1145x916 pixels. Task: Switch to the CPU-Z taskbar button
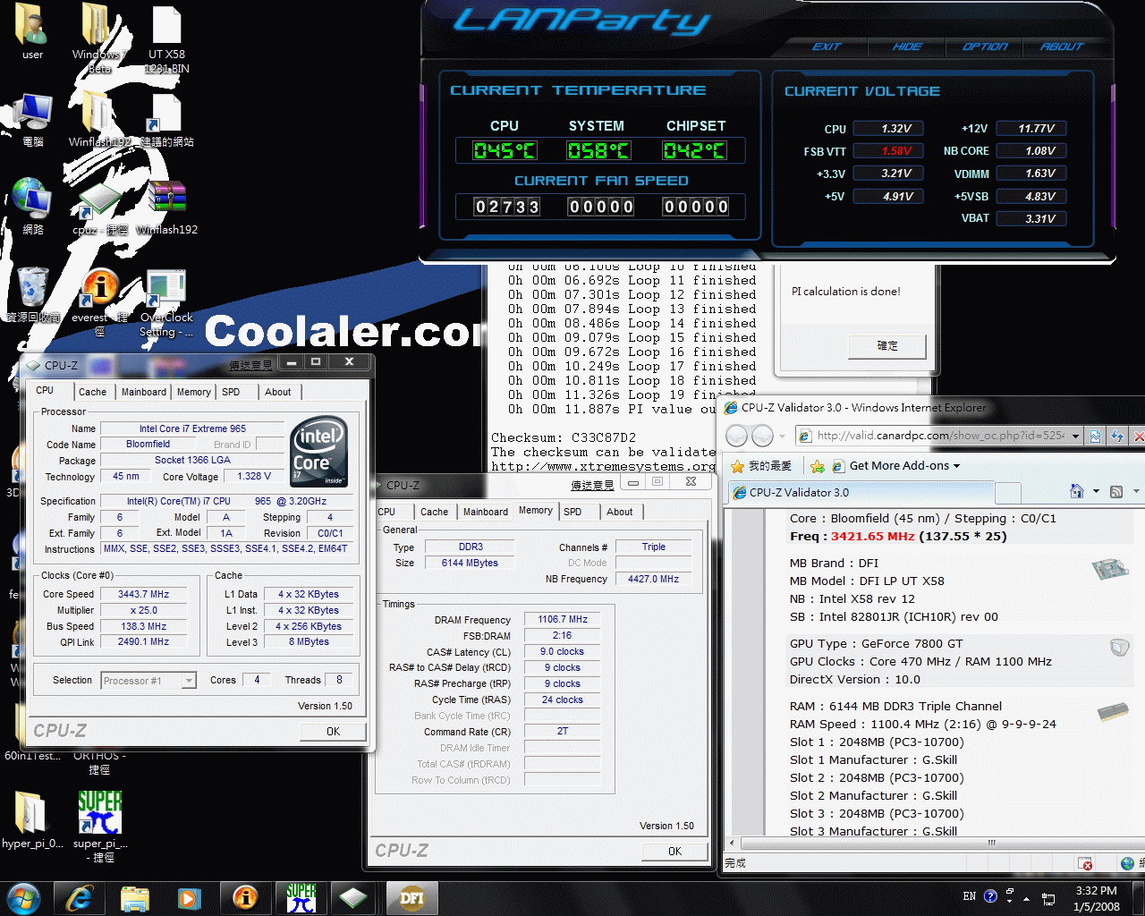(x=354, y=898)
